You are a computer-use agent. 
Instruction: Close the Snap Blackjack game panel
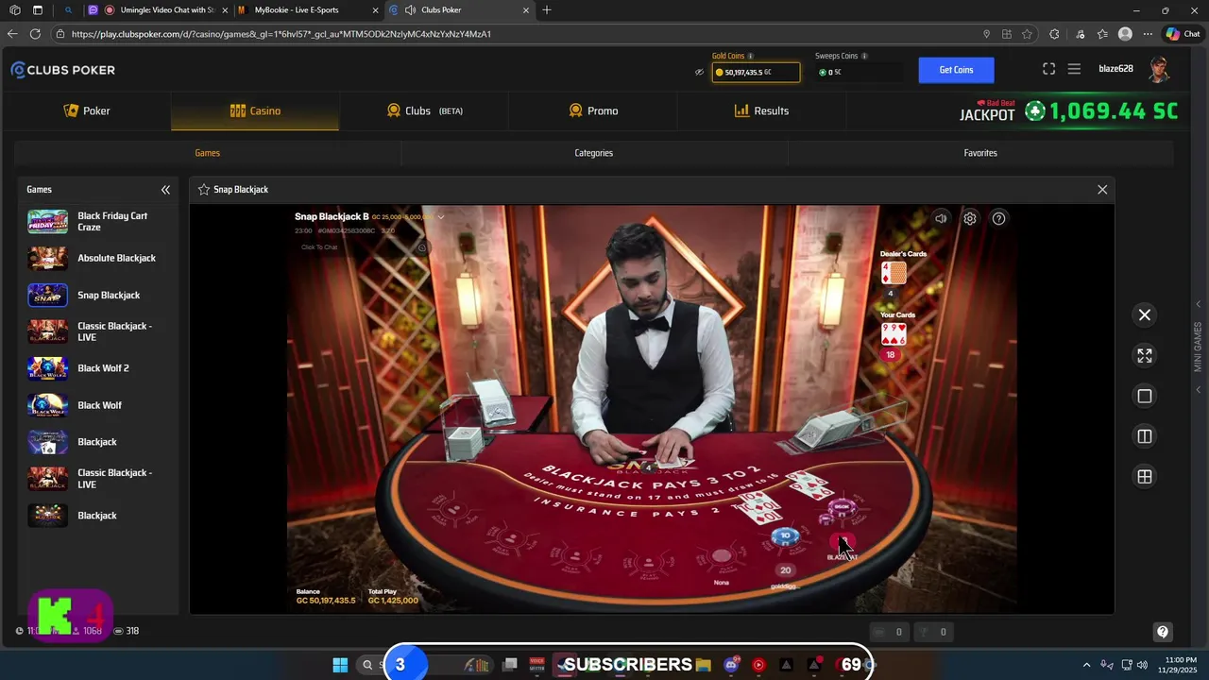tap(1101, 190)
